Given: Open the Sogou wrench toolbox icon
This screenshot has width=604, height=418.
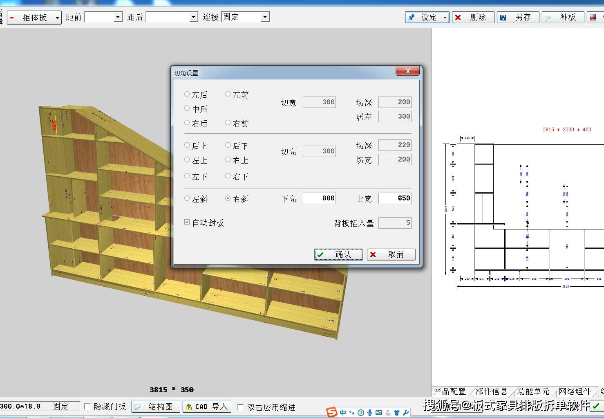Looking at the screenshot, I should point(406,412).
